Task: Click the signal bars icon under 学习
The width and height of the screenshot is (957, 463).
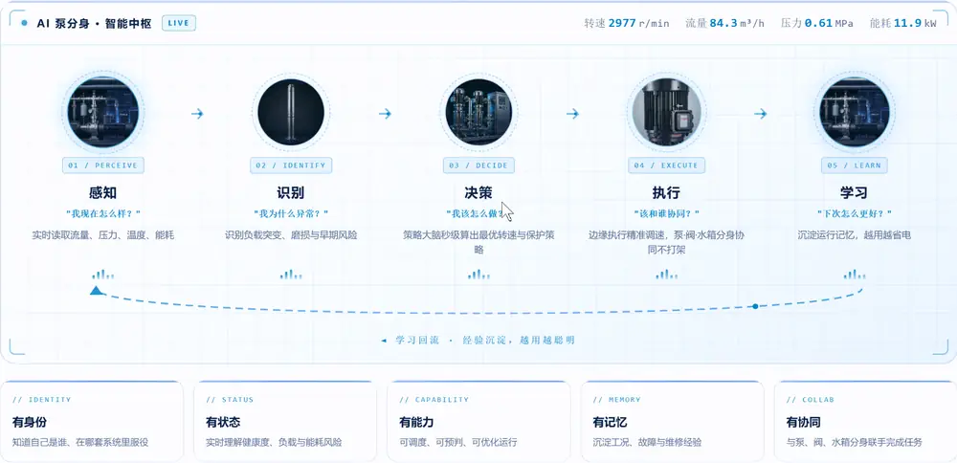Action: pos(854,275)
